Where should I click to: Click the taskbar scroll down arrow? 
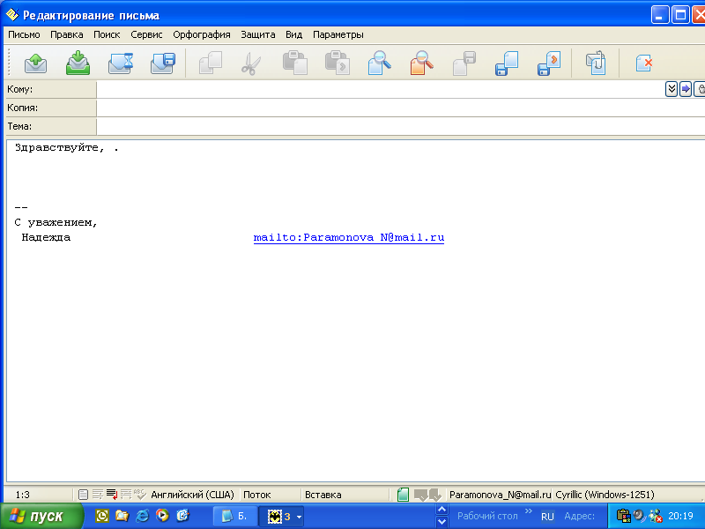pyautogui.click(x=442, y=522)
